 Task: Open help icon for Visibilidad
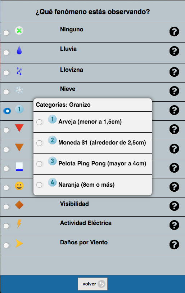pyautogui.click(x=174, y=206)
